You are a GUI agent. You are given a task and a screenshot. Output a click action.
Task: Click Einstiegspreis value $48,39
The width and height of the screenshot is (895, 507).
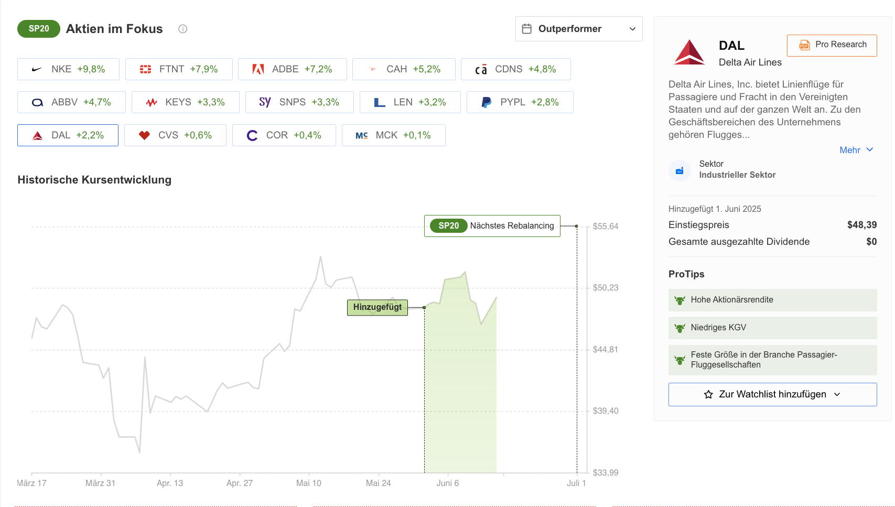[862, 225]
